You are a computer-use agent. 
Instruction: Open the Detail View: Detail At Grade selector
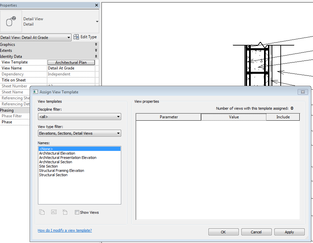tap(36, 38)
